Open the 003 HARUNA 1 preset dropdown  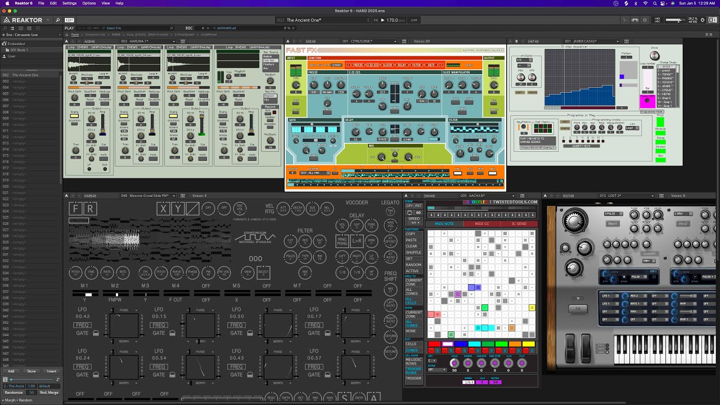pos(148,41)
